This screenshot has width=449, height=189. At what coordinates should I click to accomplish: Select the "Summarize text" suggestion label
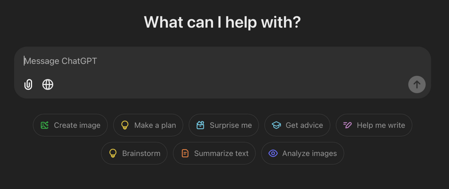coord(221,153)
